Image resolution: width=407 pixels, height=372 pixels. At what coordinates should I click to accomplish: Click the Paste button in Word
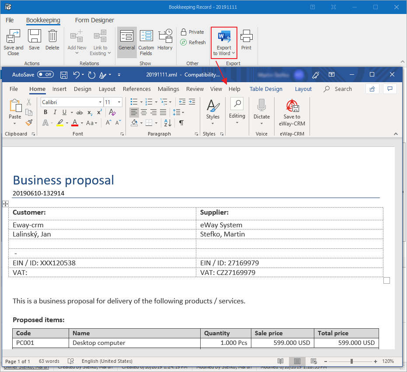[x=15, y=111]
